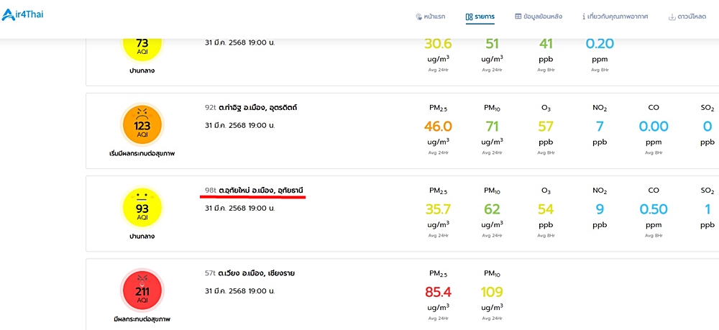Image resolution: width=719 pixels, height=330 pixels.
Task: Click the O3 value 57 reading
Action: pyautogui.click(x=546, y=126)
